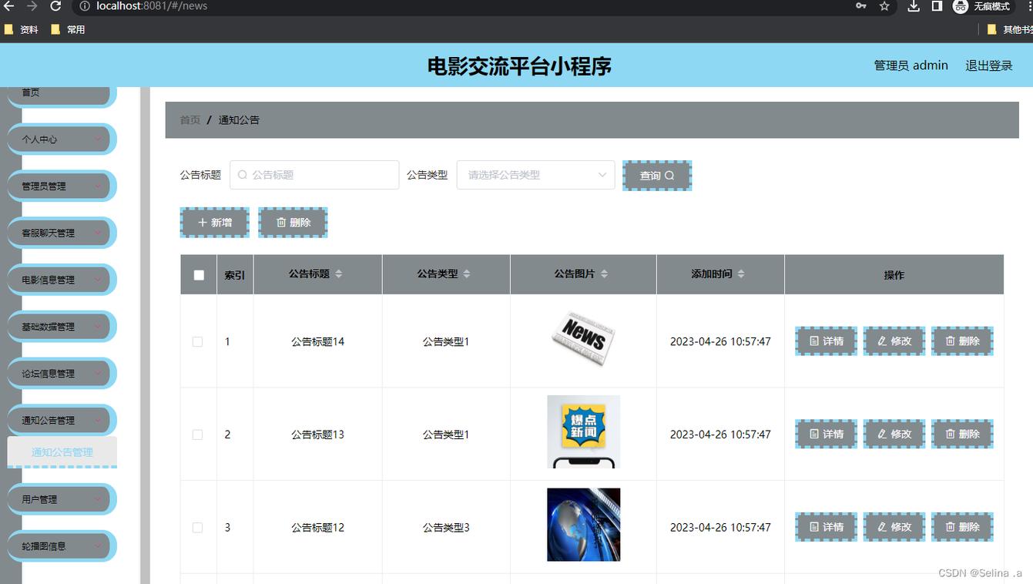Click the sort arrows on 添加时间 column
The image size is (1033, 584).
(x=741, y=274)
